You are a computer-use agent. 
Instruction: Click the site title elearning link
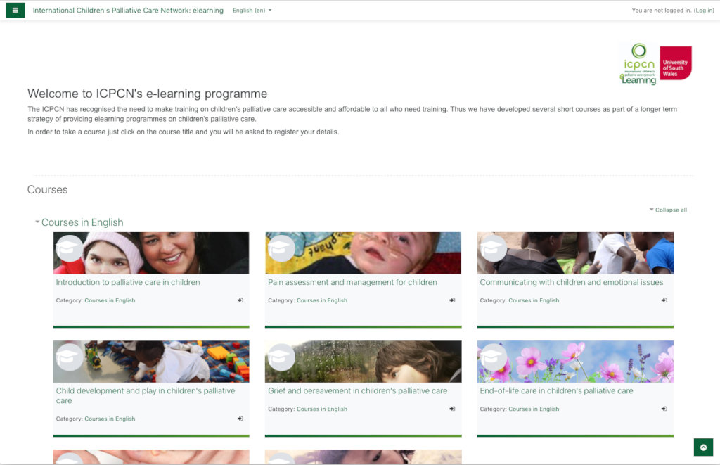[x=128, y=10]
